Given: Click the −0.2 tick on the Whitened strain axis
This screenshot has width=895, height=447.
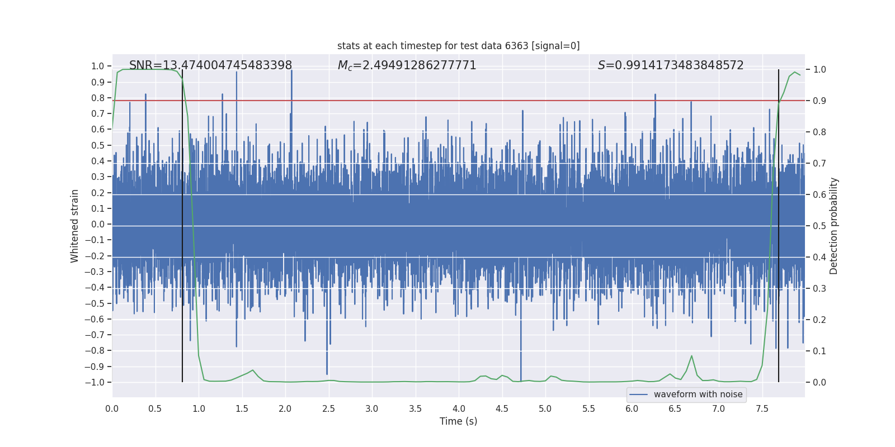Looking at the screenshot, I should click(x=95, y=256).
